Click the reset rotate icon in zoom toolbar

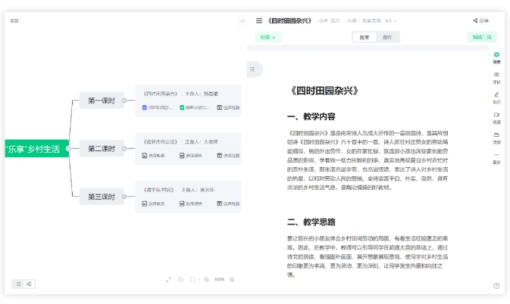coord(180,280)
